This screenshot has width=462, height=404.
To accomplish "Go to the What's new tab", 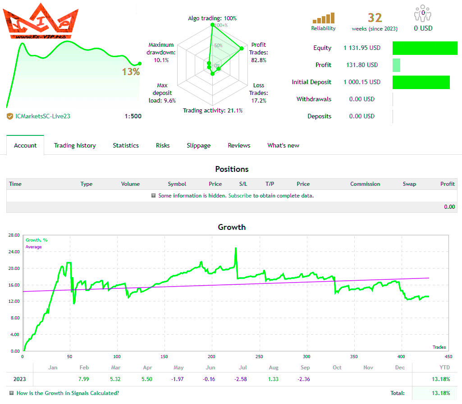I will tap(283, 145).
